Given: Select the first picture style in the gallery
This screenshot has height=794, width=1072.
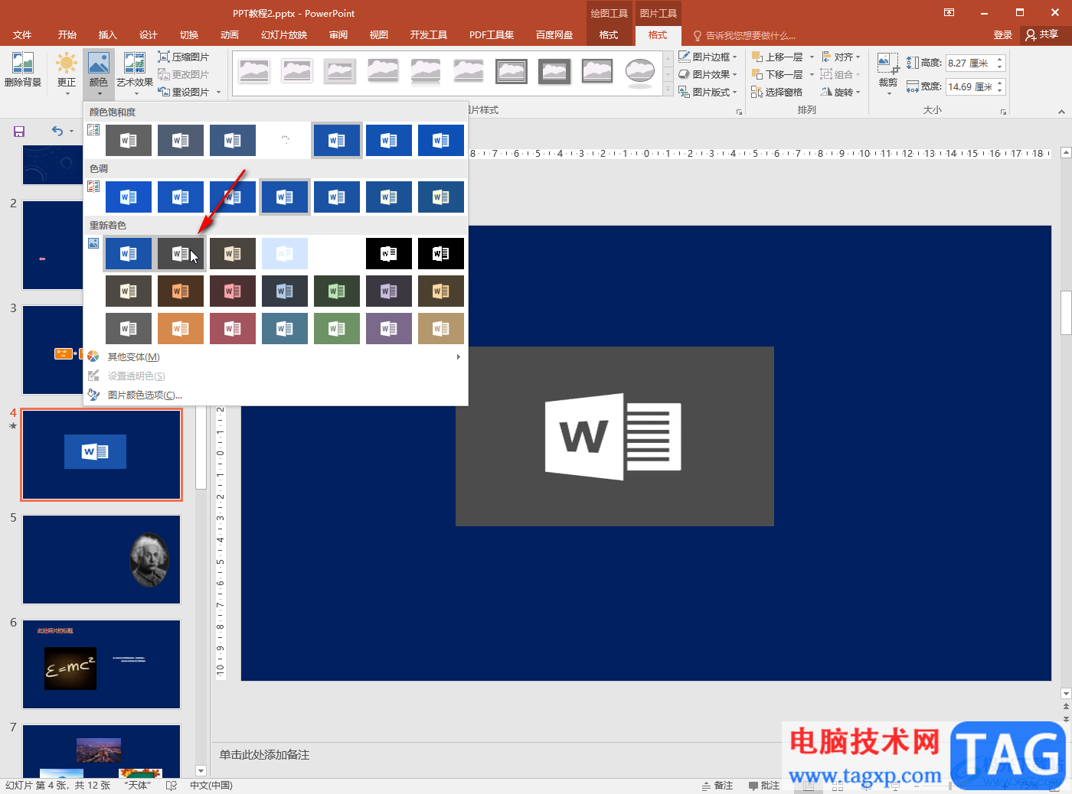Looking at the screenshot, I should click(x=254, y=71).
